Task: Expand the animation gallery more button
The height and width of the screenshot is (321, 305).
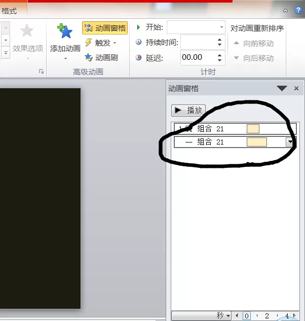Action: click(x=6, y=53)
